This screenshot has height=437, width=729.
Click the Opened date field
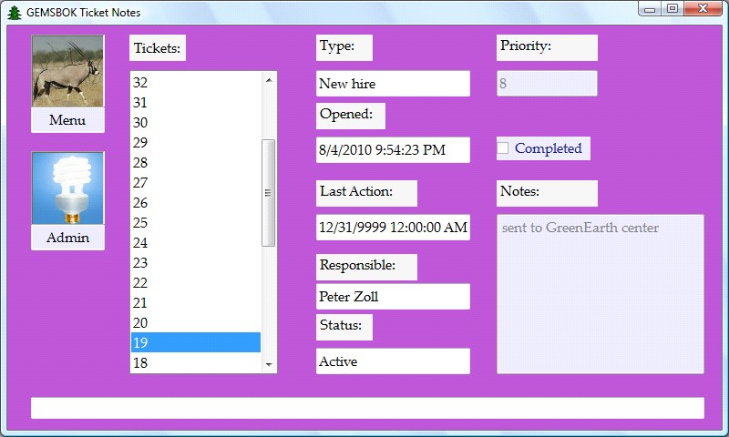point(393,149)
